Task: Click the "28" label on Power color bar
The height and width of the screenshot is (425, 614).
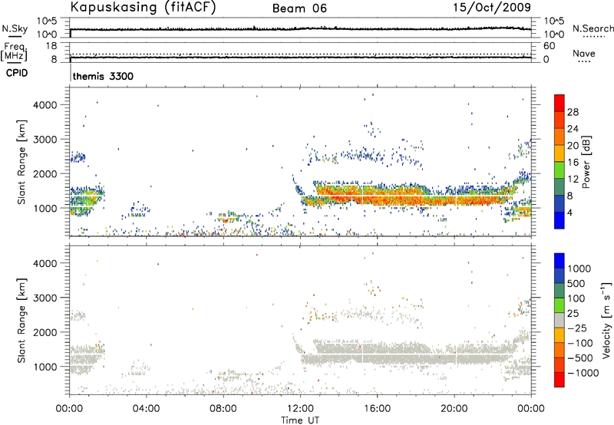Action: coord(573,112)
